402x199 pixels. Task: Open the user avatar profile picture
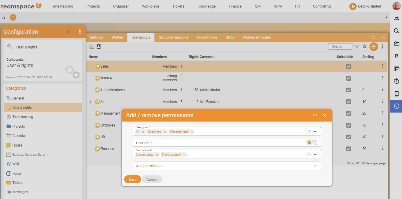coord(396,6)
